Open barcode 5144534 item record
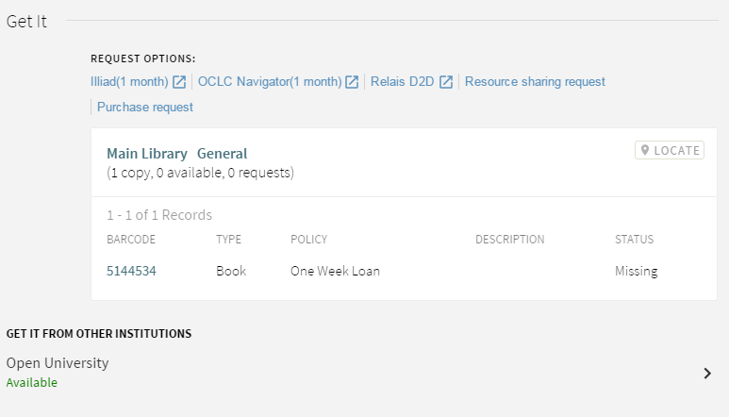 tap(131, 271)
